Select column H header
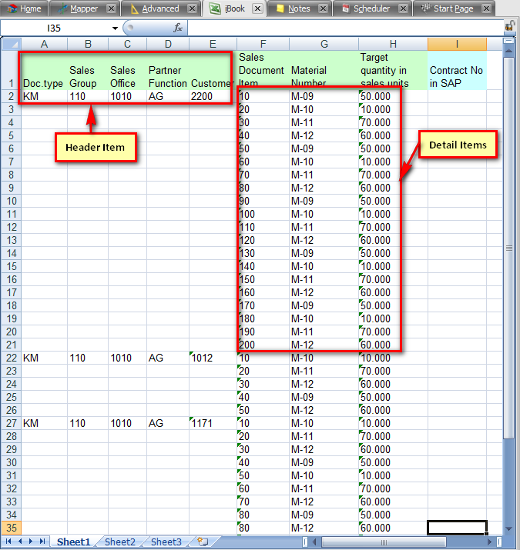Image resolution: width=520 pixels, height=550 pixels. pyautogui.click(x=393, y=45)
